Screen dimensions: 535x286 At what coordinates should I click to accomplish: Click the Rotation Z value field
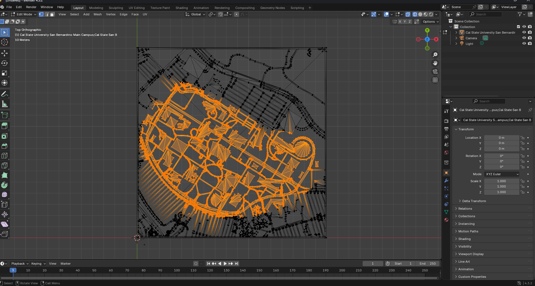click(x=502, y=167)
